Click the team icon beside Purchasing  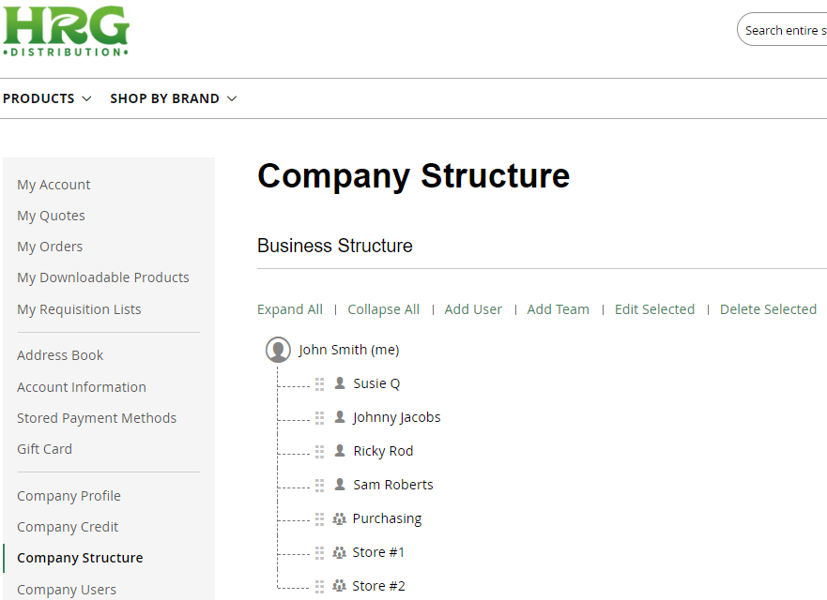tap(339, 518)
